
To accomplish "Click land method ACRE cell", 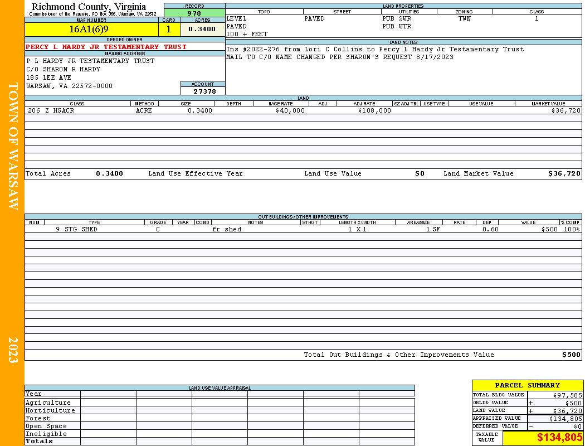I will click(144, 110).
